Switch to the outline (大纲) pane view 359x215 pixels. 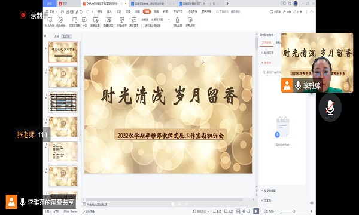[57, 36]
